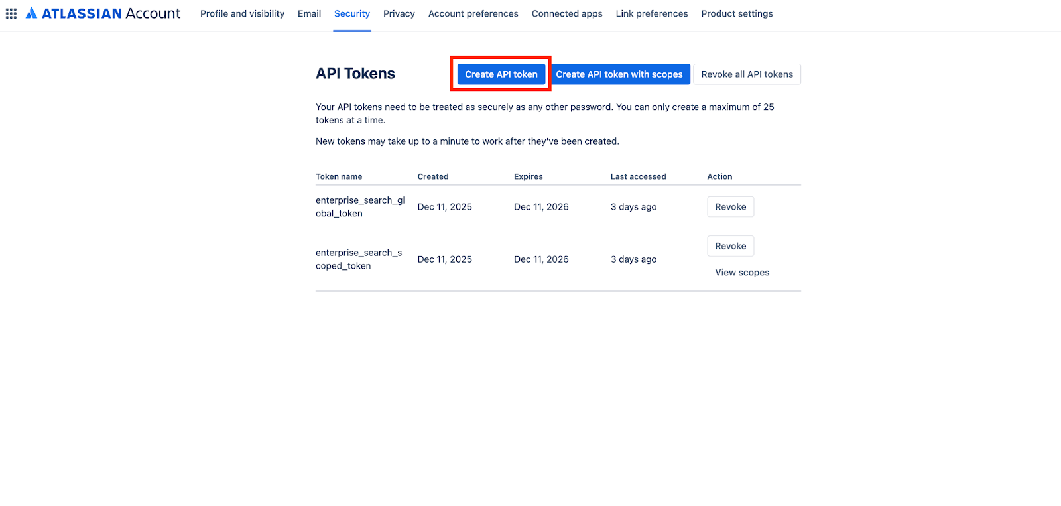The image size is (1061, 506).
Task: Click the Token name column header
Action: click(339, 176)
